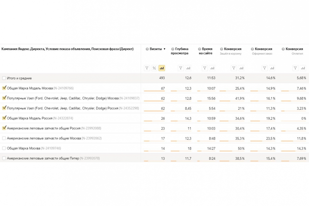Viewport: 309px width, 206px height.
Task: Open the filter for the Визиты column
Action: tap(147, 68)
